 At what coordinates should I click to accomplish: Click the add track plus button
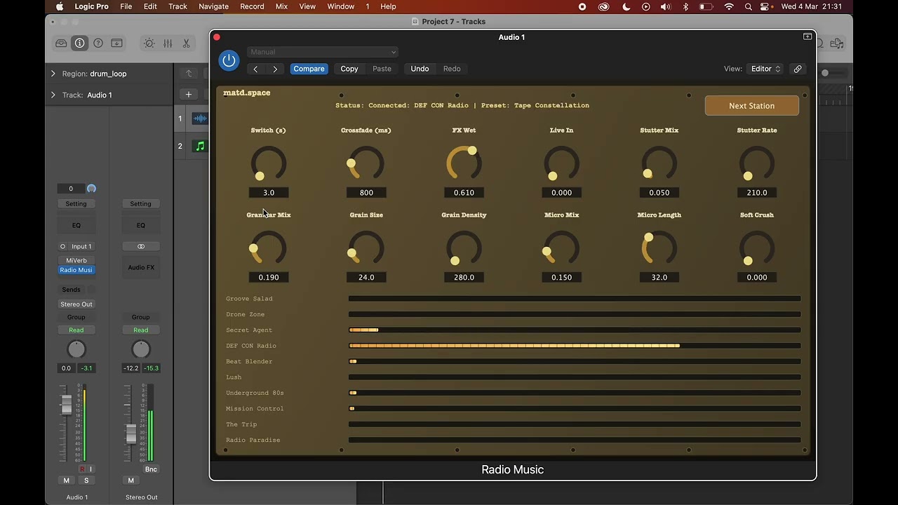tap(188, 95)
